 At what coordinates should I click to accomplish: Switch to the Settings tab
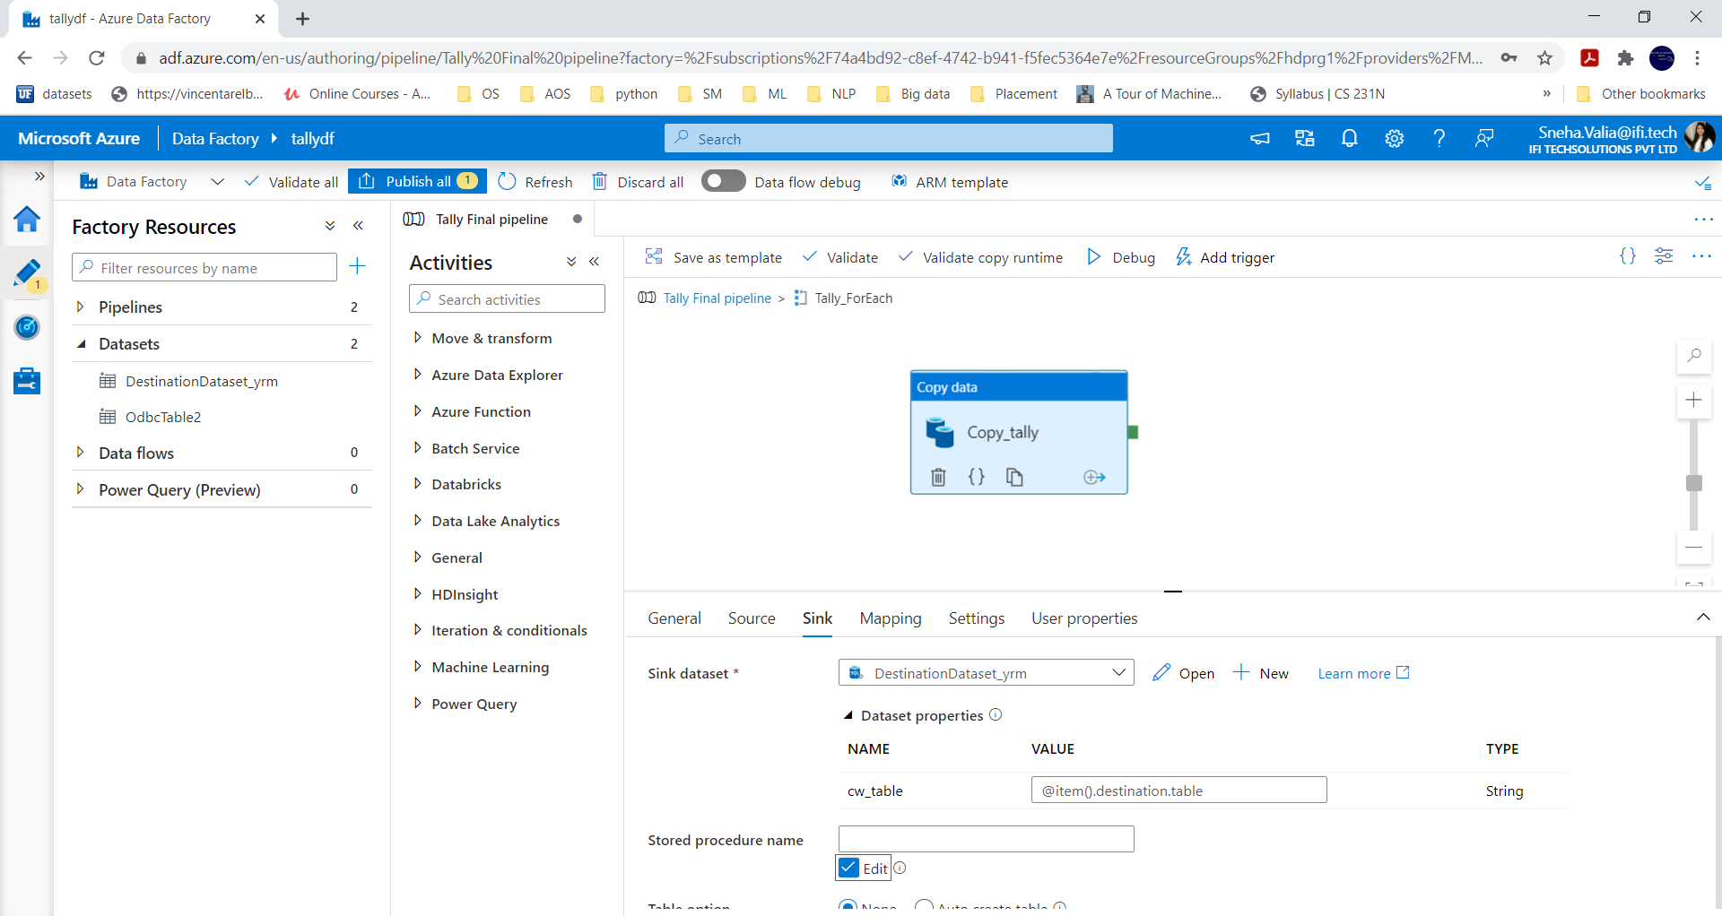pyautogui.click(x=977, y=618)
